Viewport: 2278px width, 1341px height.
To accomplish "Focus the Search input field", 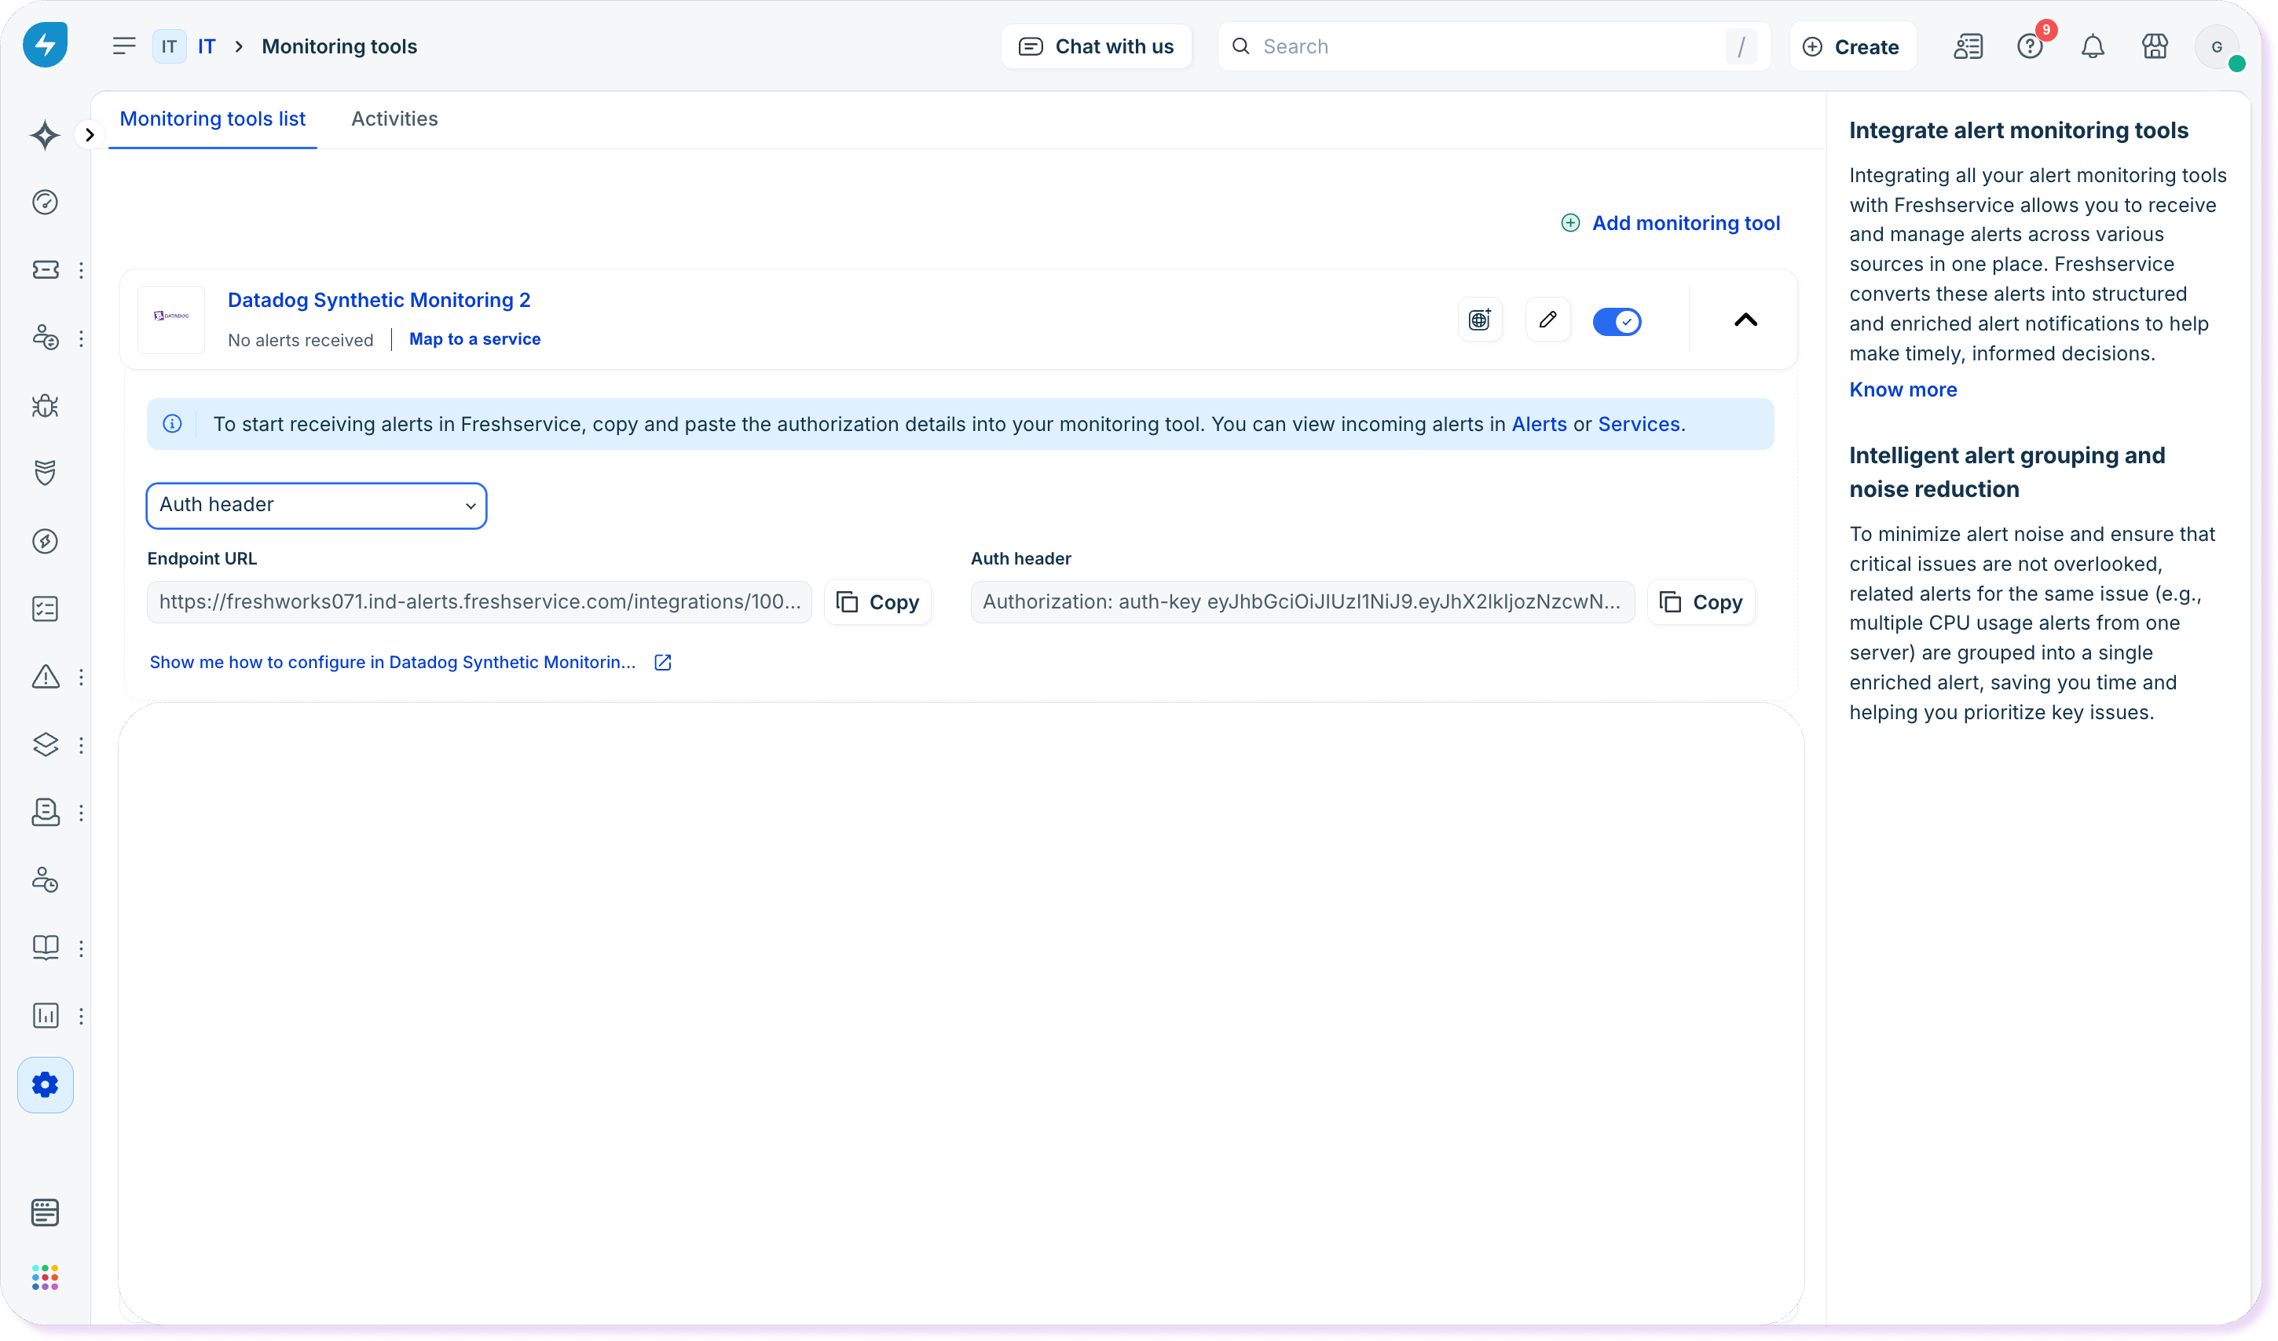I will pos(1482,47).
